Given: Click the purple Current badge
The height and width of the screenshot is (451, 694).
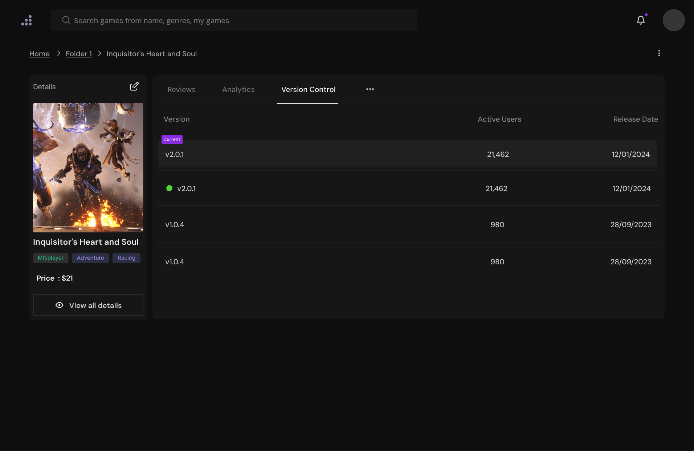Looking at the screenshot, I should 172,139.
